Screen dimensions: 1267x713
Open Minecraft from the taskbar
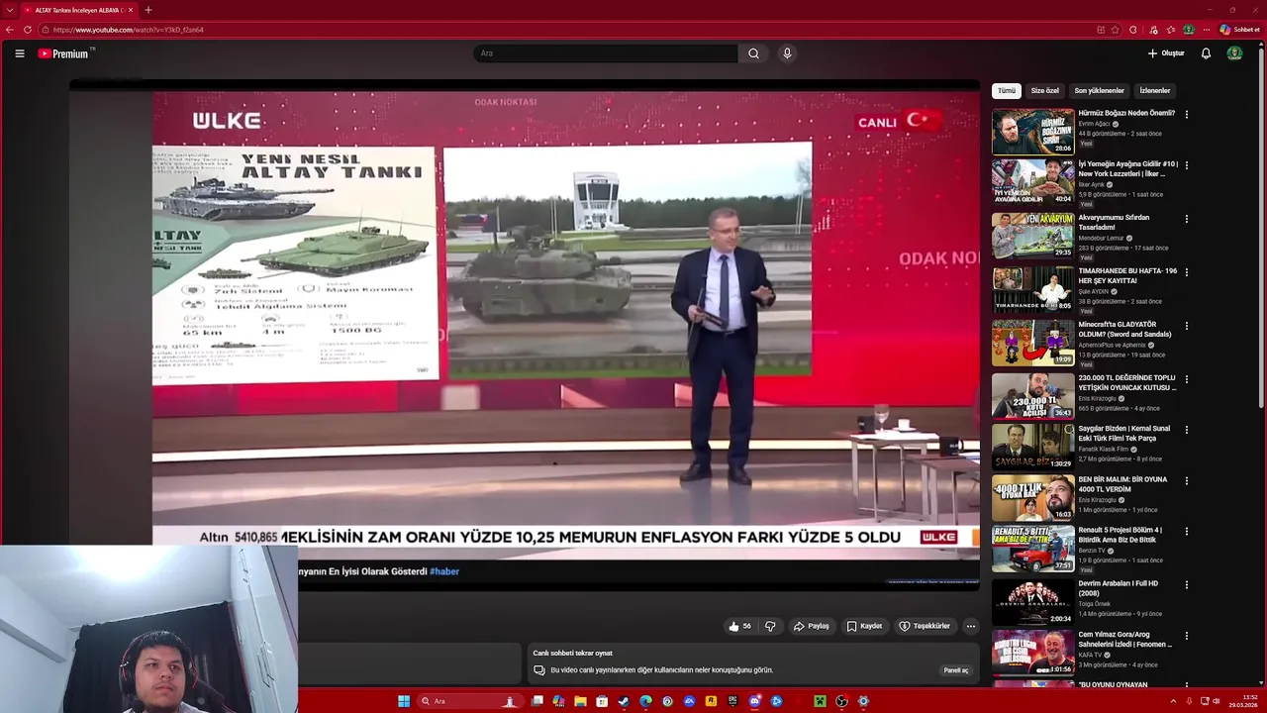(x=820, y=701)
